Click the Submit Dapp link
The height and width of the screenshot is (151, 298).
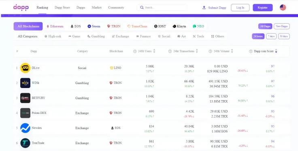point(214,8)
